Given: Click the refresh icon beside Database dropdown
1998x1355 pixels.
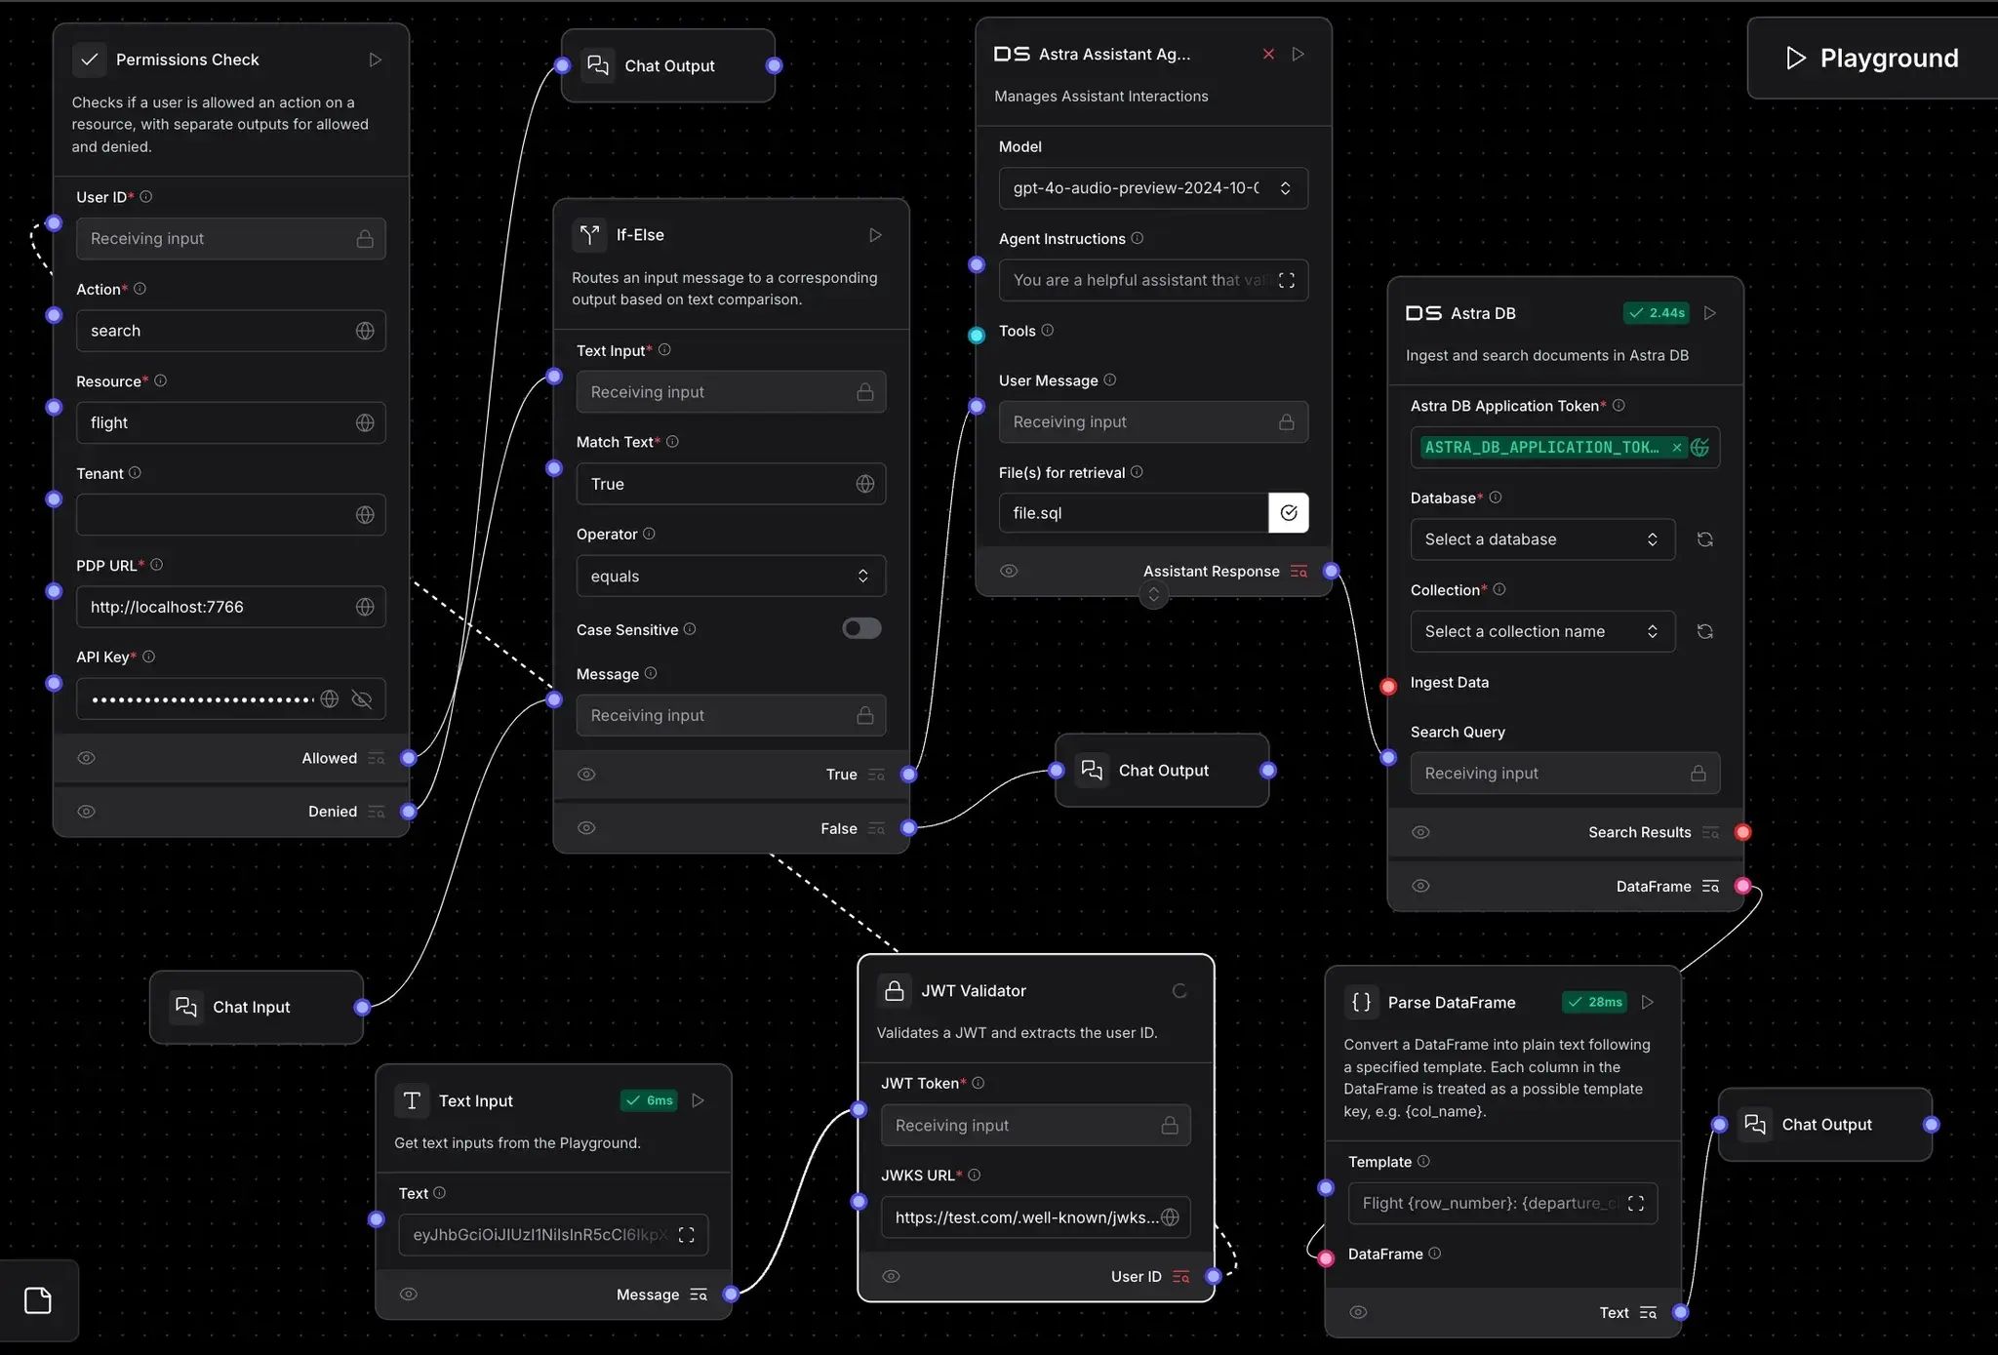Looking at the screenshot, I should pos(1704,539).
